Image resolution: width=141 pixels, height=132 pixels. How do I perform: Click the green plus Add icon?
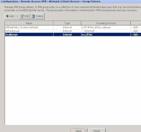[7, 16]
